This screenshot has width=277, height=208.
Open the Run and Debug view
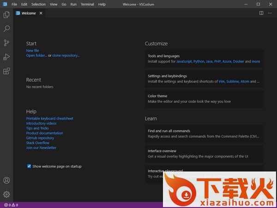[x=6, y=57]
